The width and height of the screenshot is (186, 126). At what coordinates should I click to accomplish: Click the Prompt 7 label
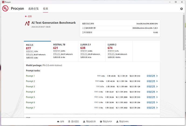[x=30, y=108]
